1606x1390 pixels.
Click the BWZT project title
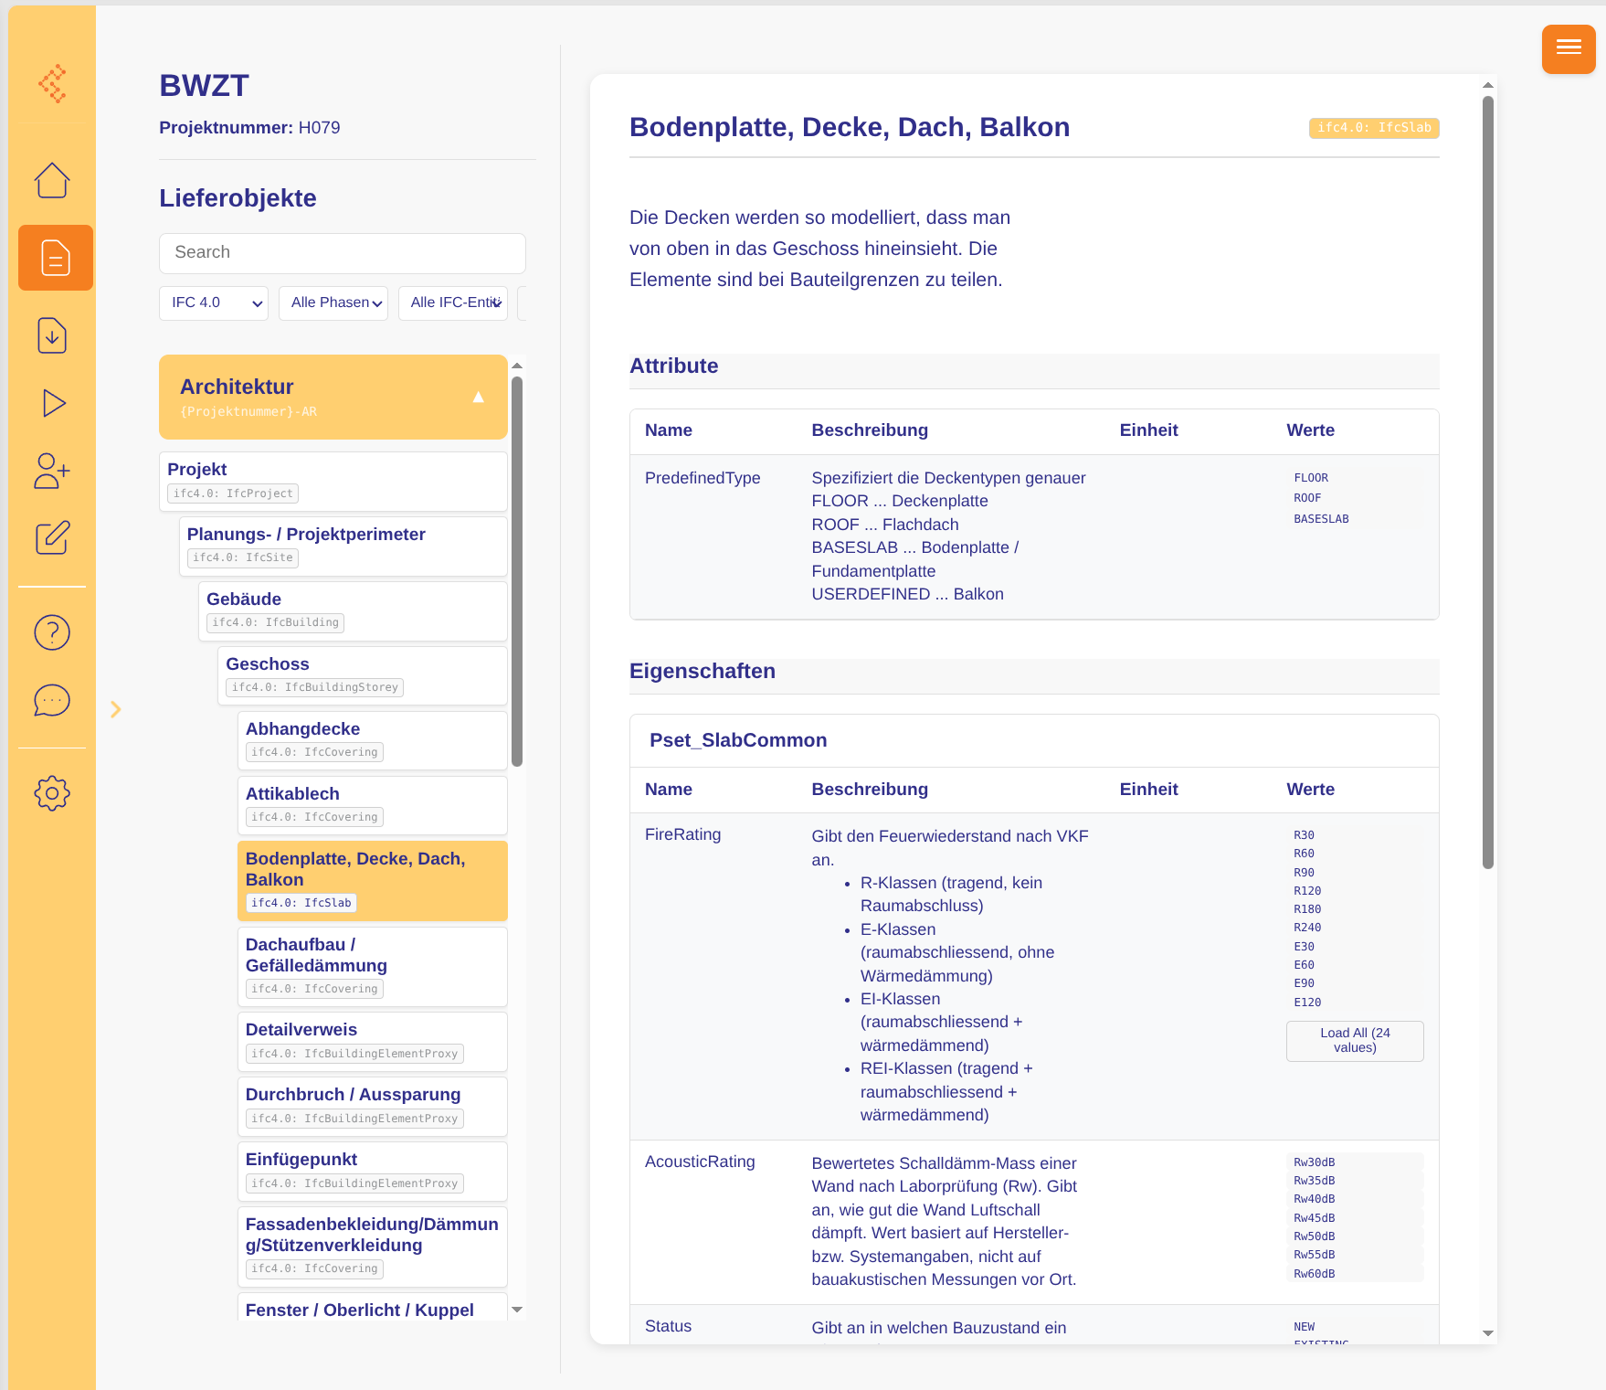pos(204,86)
